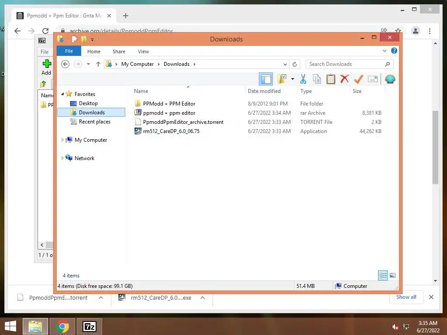447x335 pixels.
Task: Open dropdown arrow beside folder options icon
Action: [x=292, y=79]
